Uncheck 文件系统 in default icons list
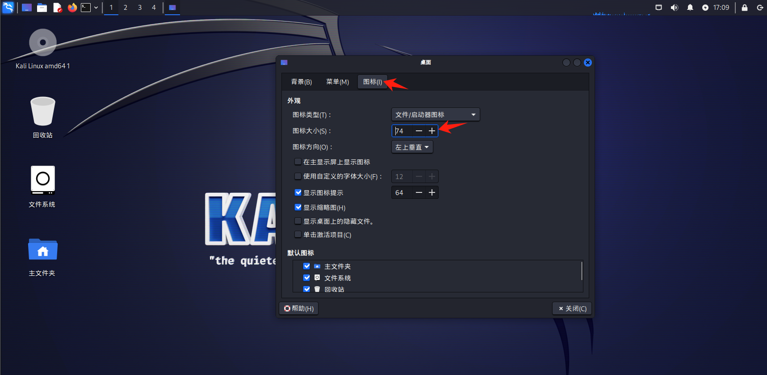767x375 pixels. coord(306,278)
